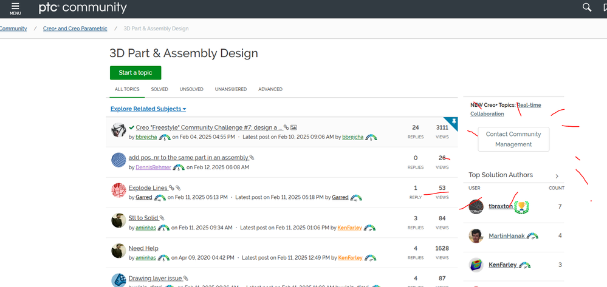Click Contact Community Management button

(x=513, y=139)
